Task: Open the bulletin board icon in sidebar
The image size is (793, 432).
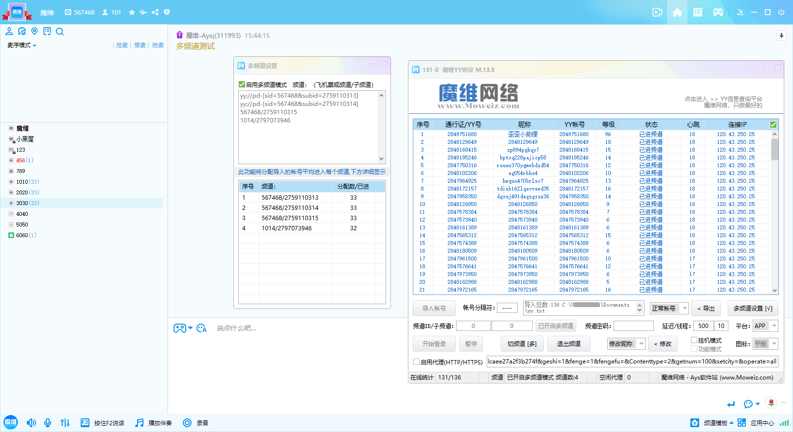Action: [x=47, y=32]
